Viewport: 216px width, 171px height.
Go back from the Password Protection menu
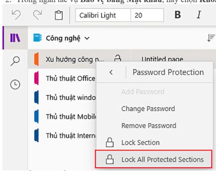pyautogui.click(x=111, y=72)
